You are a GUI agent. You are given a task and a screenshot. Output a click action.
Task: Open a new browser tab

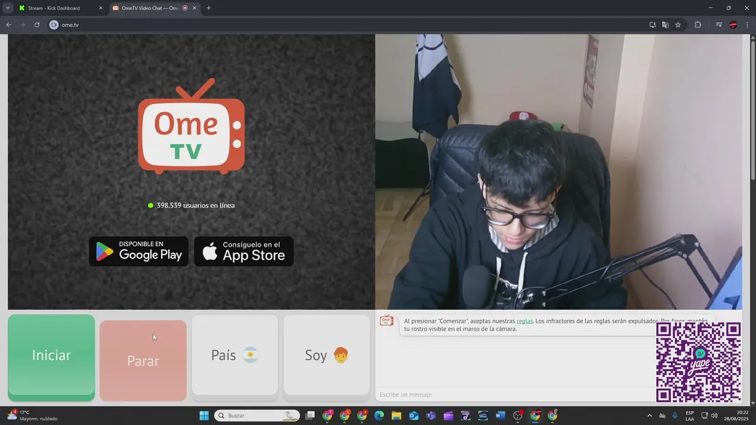[208, 8]
